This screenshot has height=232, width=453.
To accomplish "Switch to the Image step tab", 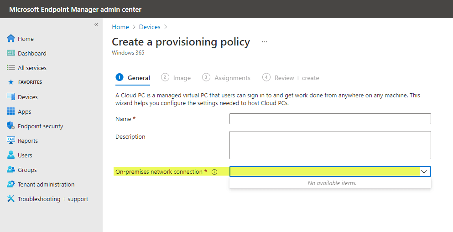I will [x=176, y=78].
